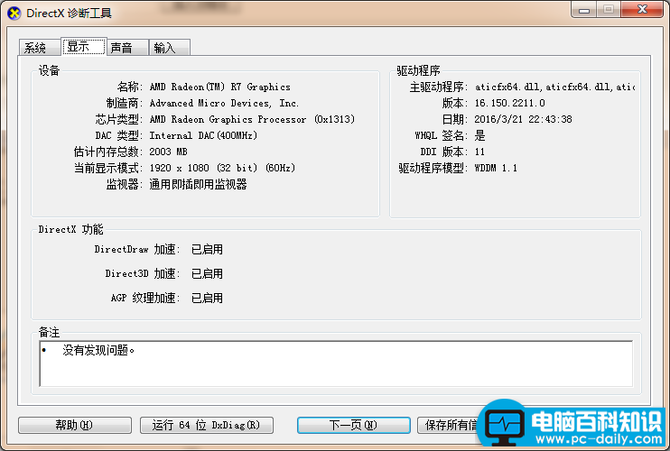Click the 下一页(N) button
This screenshot has height=451, width=670.
tap(352, 425)
